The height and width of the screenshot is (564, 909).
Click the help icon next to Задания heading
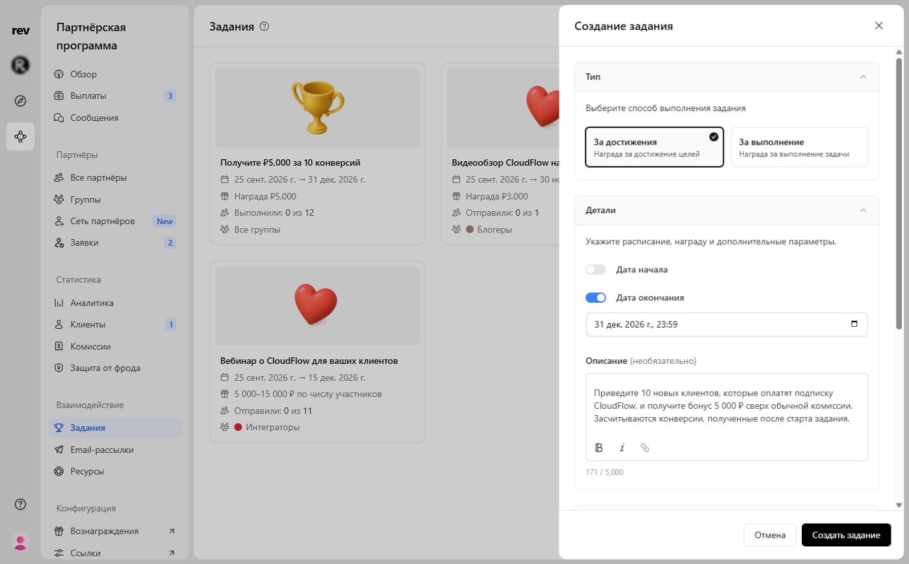pos(264,27)
